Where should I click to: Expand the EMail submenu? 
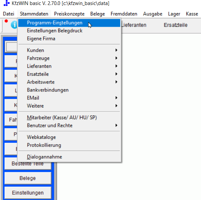69,98
